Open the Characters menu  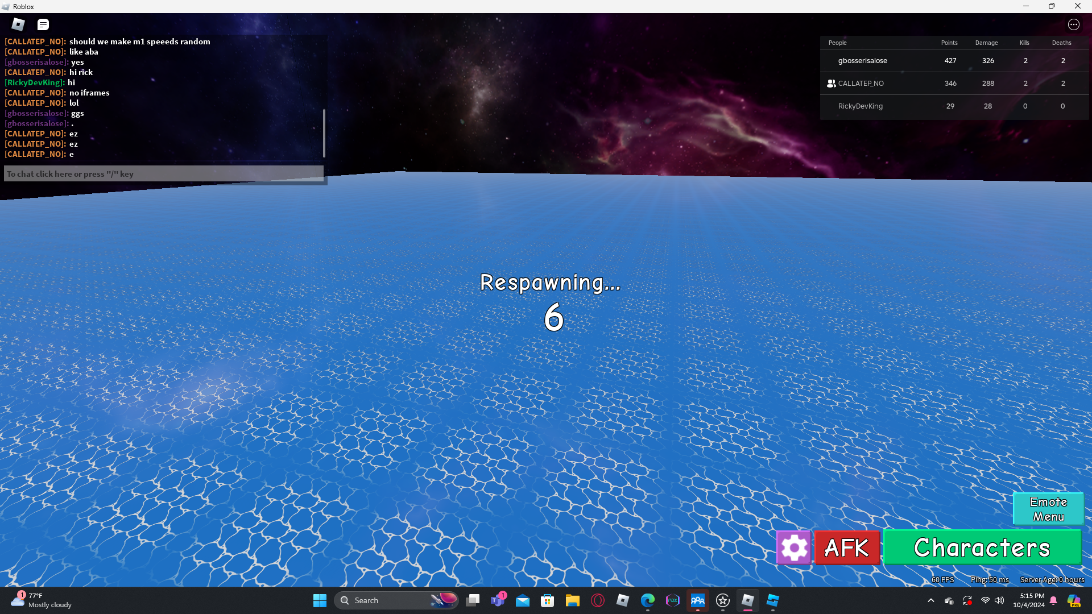[x=982, y=547]
